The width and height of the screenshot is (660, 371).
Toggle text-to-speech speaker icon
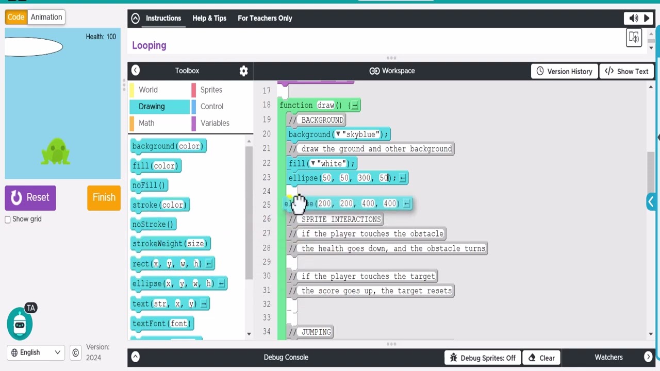click(634, 18)
